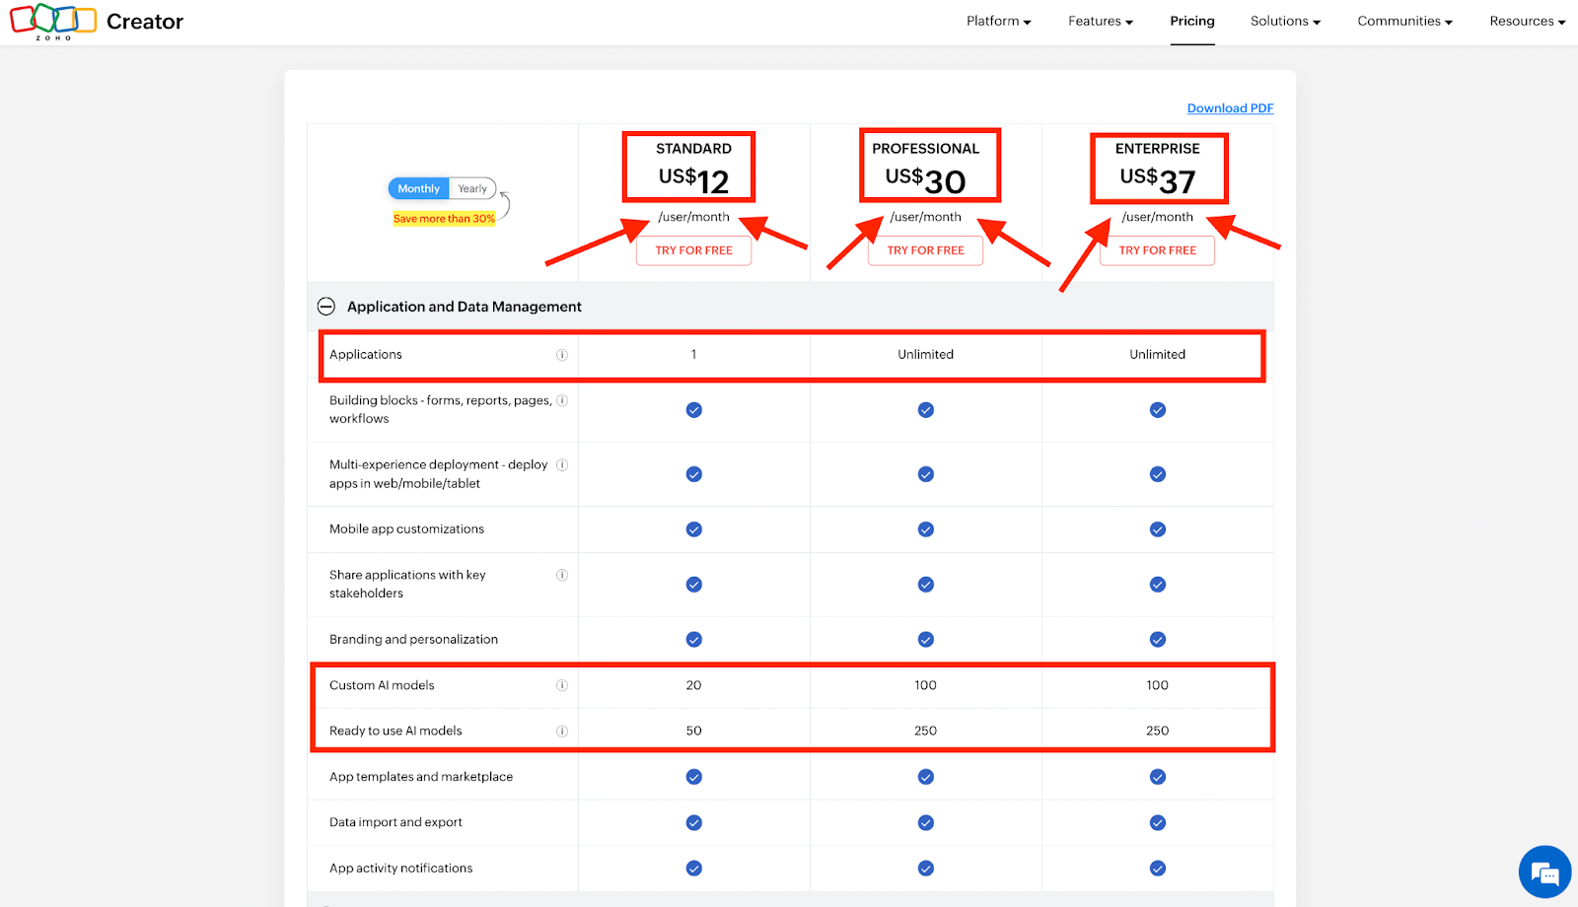The image size is (1578, 907).
Task: Click the US$12 Standard price
Action: click(x=694, y=180)
